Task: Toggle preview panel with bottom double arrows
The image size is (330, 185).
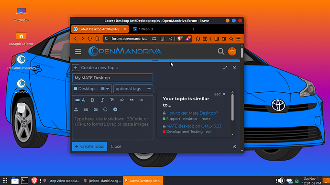Action: [x=234, y=146]
